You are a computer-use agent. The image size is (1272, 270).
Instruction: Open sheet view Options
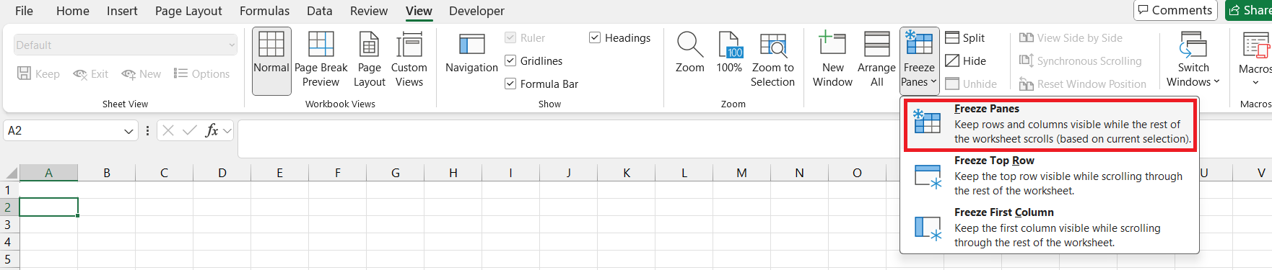[201, 74]
